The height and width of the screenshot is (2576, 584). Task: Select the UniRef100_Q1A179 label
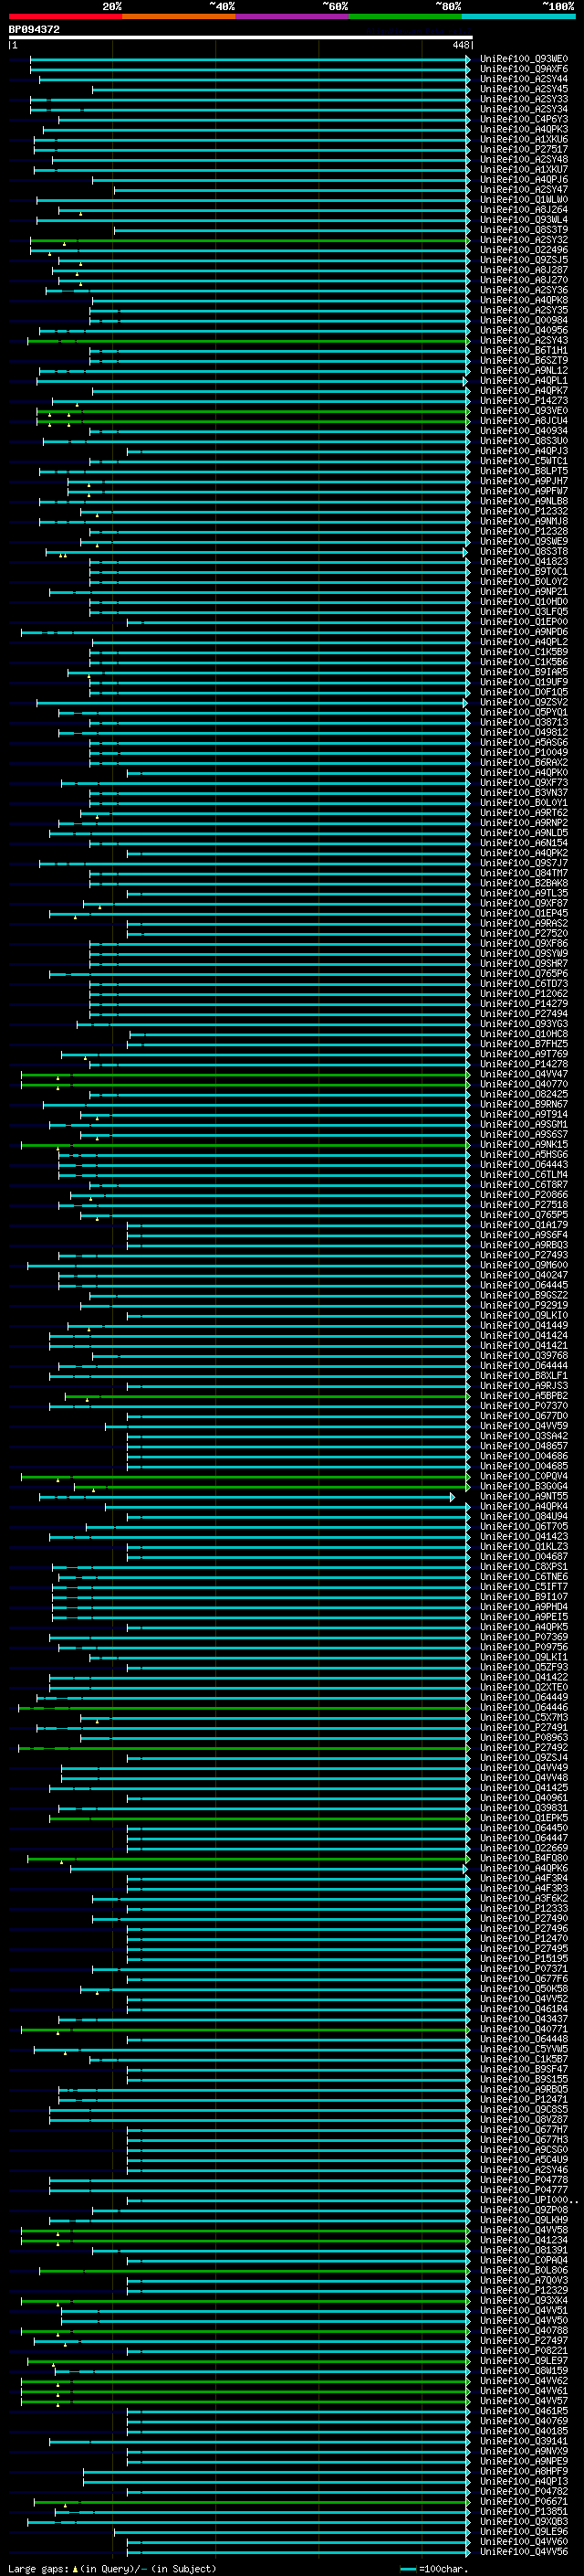[x=524, y=1225]
